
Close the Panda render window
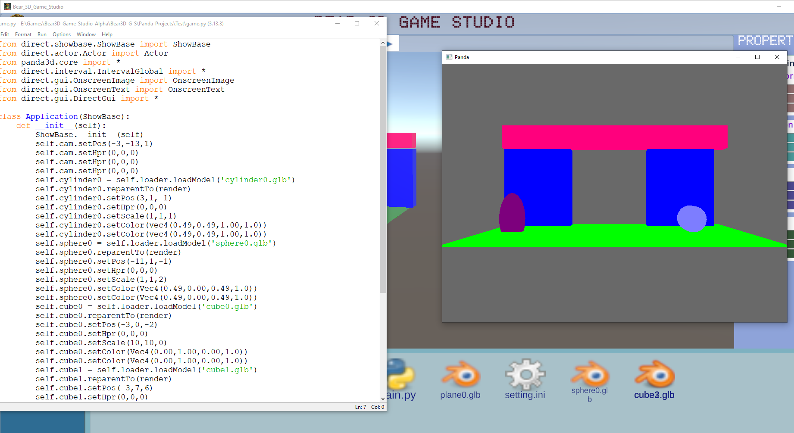point(777,57)
